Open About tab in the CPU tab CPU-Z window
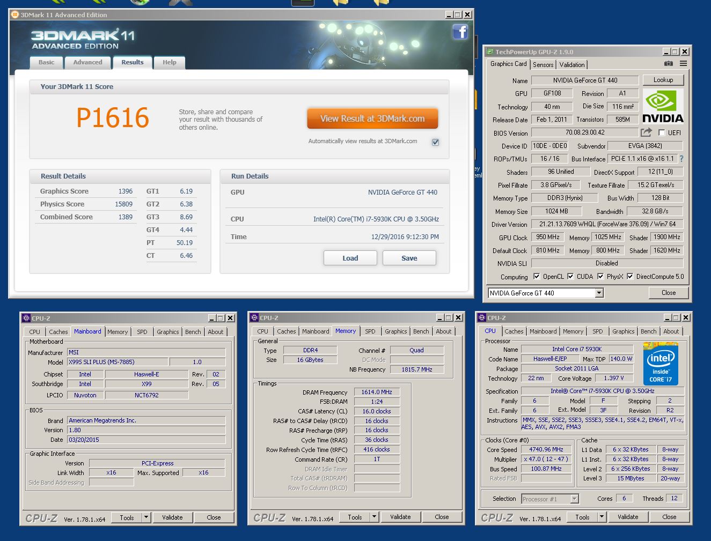The height and width of the screenshot is (541, 711). (671, 331)
